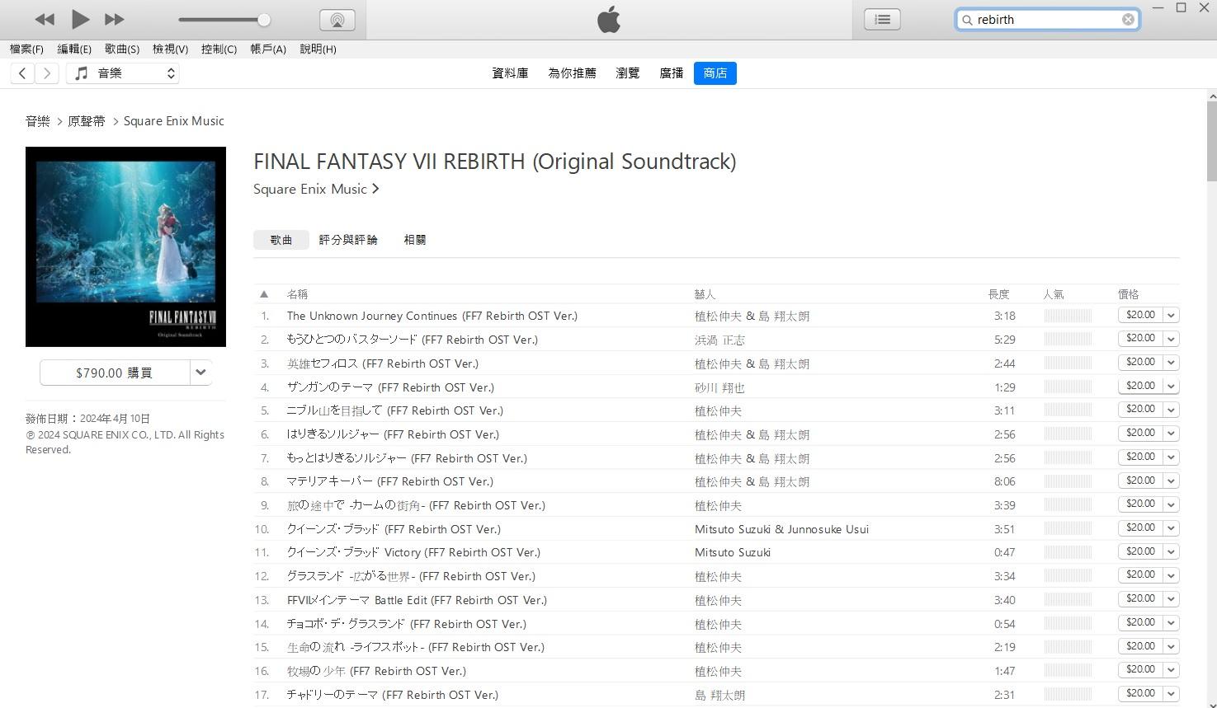Expand album purchase options arrow

coord(200,373)
